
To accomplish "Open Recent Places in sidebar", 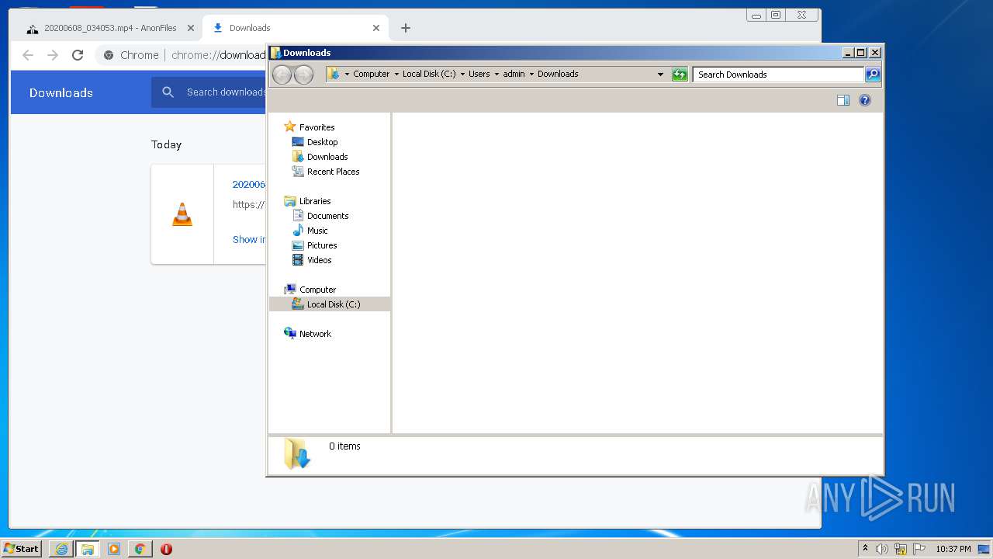I will (x=333, y=172).
